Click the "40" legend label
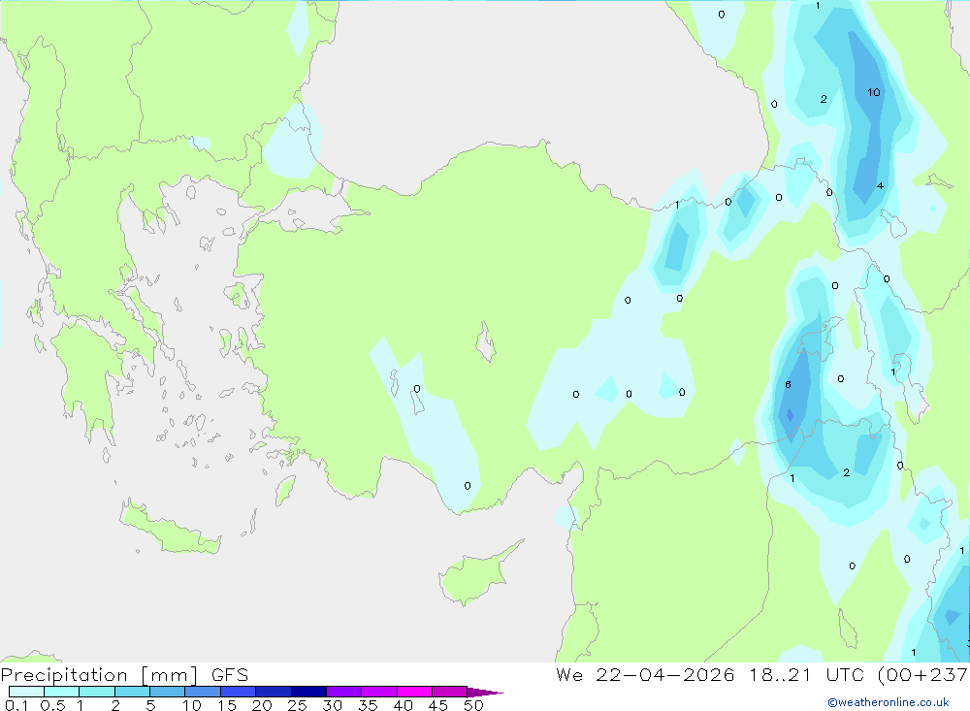The height and width of the screenshot is (711, 970). [x=403, y=705]
